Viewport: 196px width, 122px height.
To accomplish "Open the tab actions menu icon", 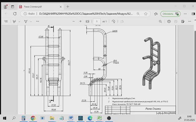I will coord(13,7).
